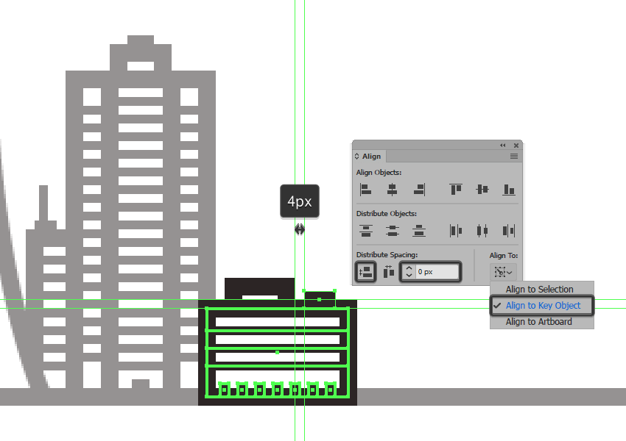
Task: Click the spacing value stepper arrows
Action: (409, 272)
